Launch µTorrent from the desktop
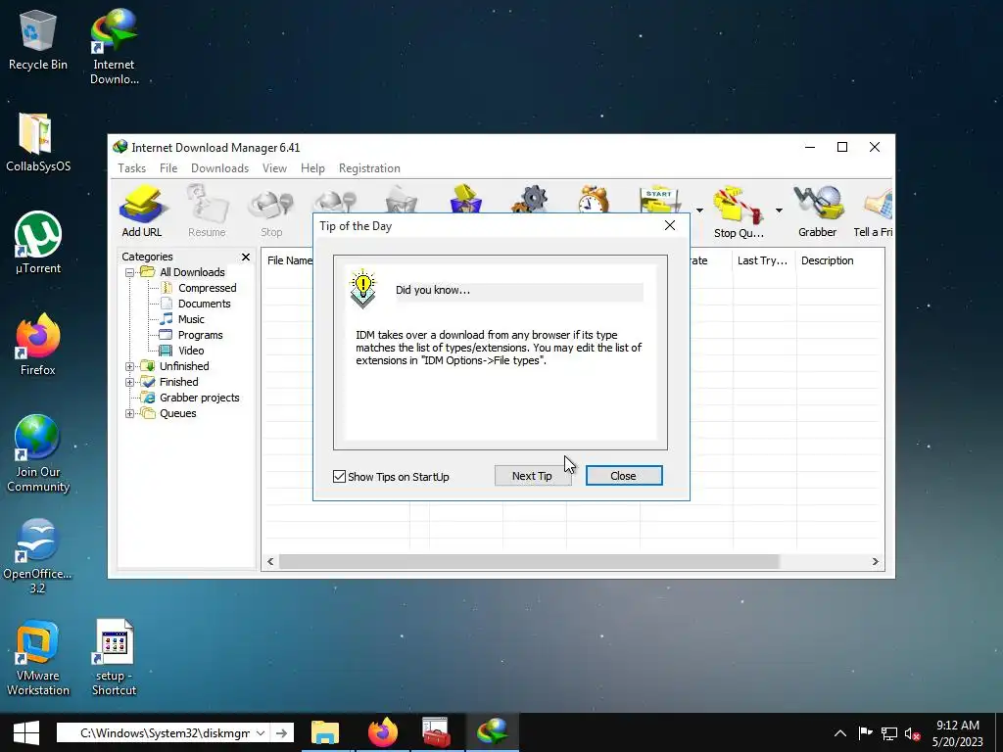1003x752 pixels. (x=38, y=243)
